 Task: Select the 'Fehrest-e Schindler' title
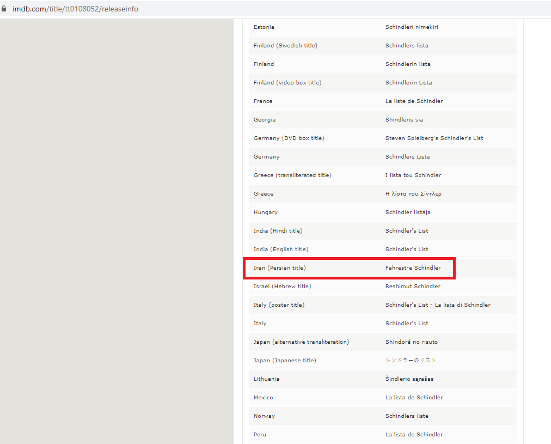(x=413, y=268)
